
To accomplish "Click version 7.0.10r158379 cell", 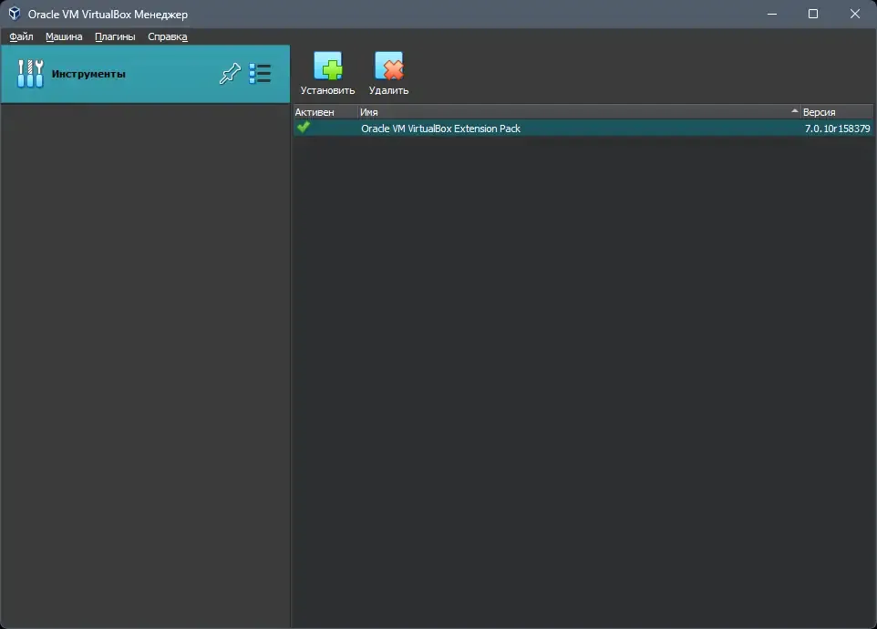I will (837, 129).
